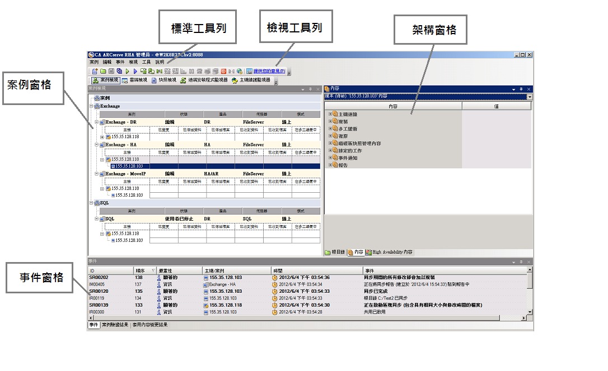This screenshot has height=371, width=608.
Task: Switch to High Availability 內容 tab
Action: [389, 253]
